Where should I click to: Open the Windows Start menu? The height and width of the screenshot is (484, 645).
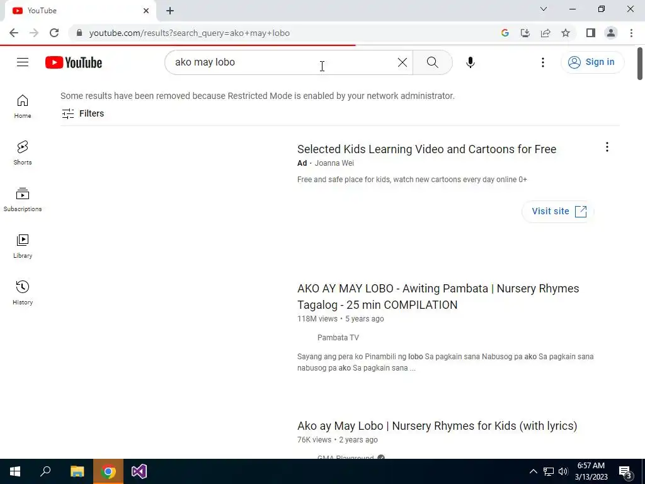click(x=15, y=471)
